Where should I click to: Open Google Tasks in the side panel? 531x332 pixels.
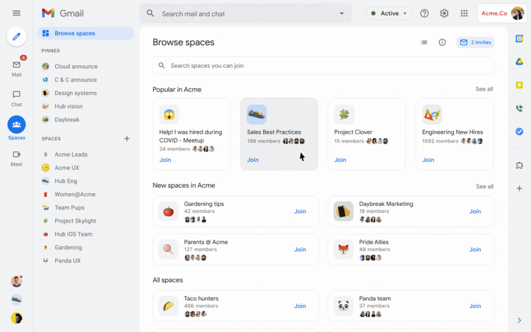[x=520, y=131]
